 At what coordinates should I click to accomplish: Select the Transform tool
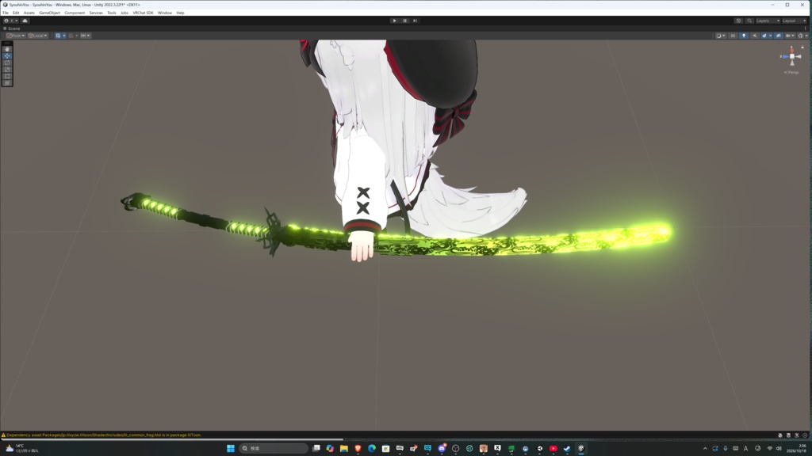click(7, 82)
